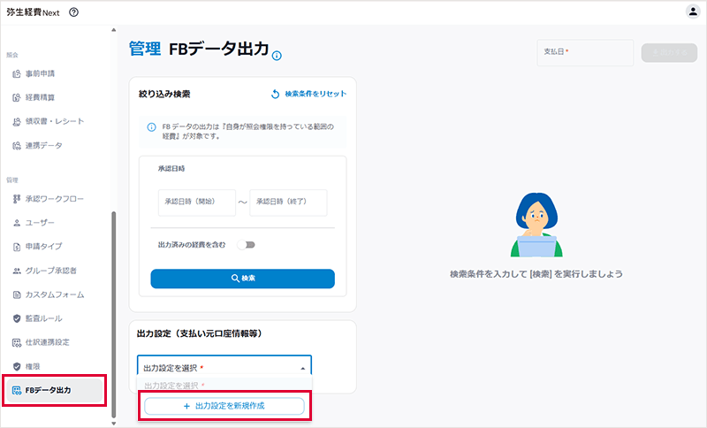This screenshot has width=707, height=428.
Task: Select 承認ワークフロー in the sidebar
Action: point(56,198)
